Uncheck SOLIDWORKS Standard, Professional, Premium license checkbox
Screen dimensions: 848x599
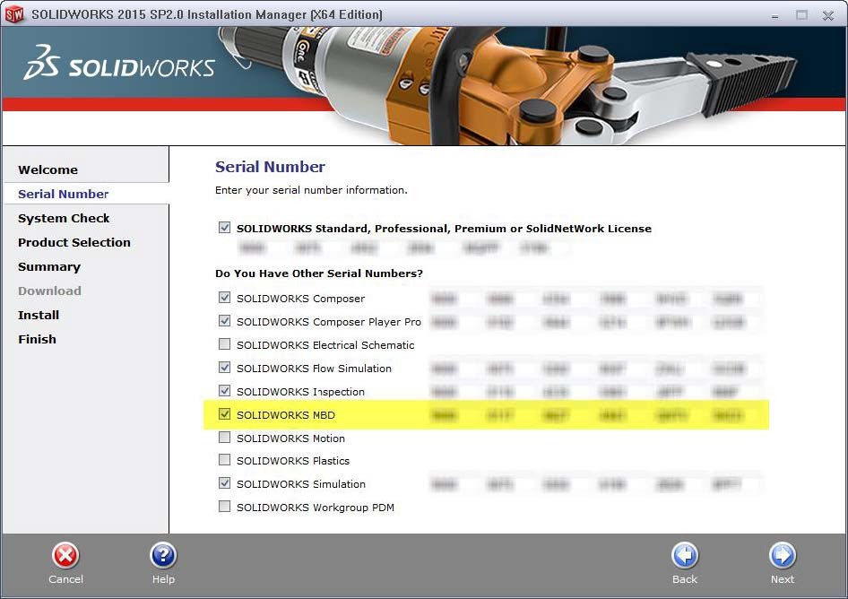click(x=224, y=228)
